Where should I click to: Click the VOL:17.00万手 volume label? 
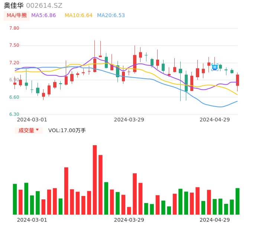(67, 130)
